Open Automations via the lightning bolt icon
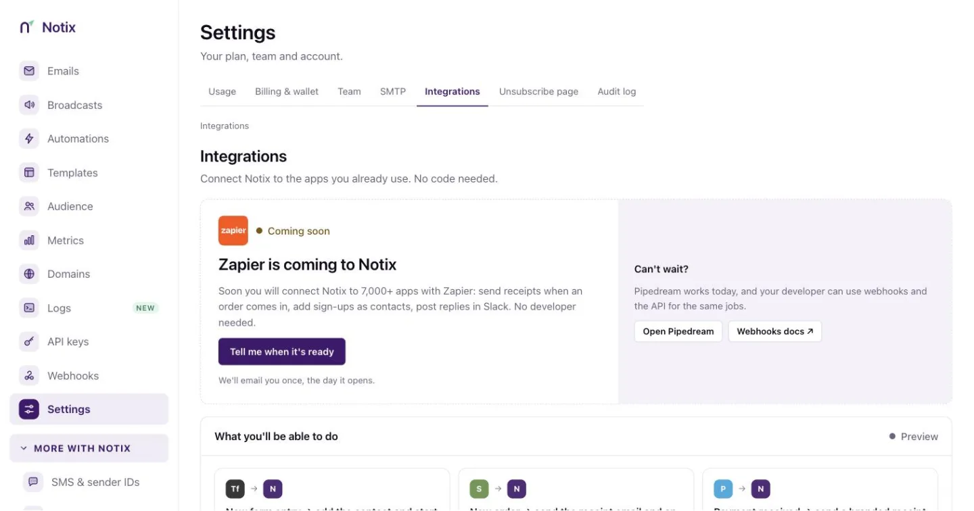This screenshot has width=974, height=511. 29,139
